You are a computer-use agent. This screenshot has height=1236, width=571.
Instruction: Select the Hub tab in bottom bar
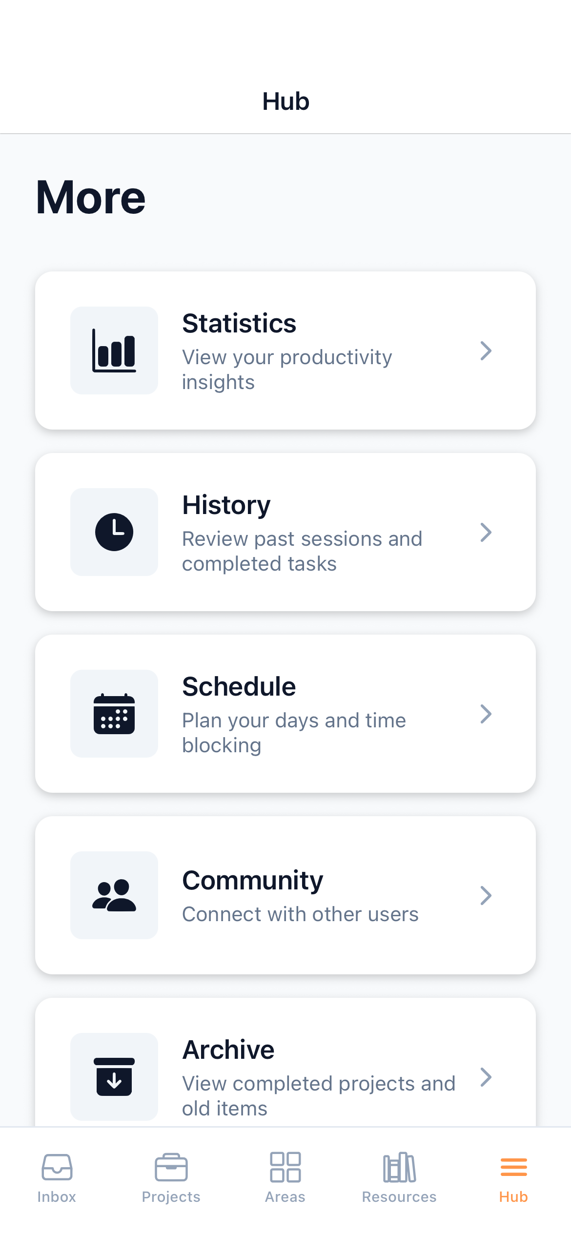tap(513, 1177)
